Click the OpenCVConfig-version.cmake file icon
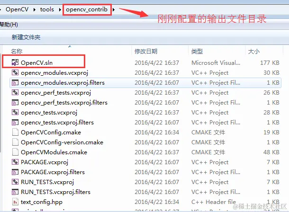This screenshot has height=212, width=289. [x=15, y=142]
